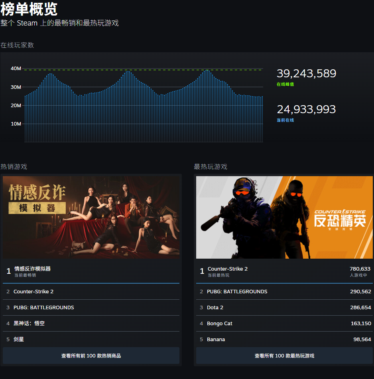This screenshot has height=379, width=374.
Task: Click the subtitle 整个 Steam 上的最畅销和最热玩游戏
Action: (59, 23)
